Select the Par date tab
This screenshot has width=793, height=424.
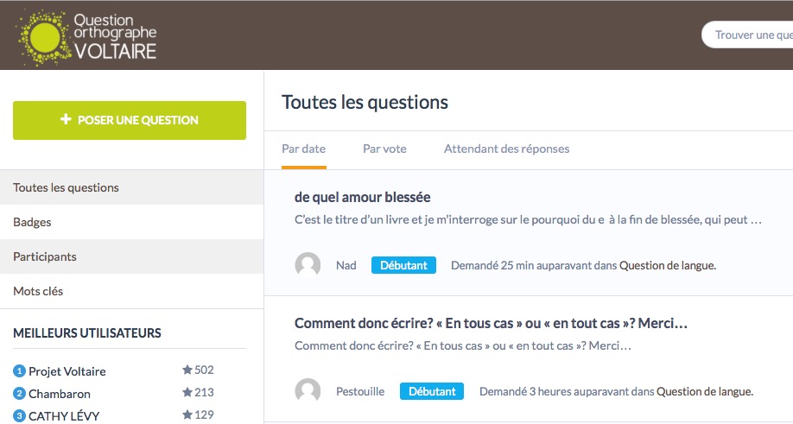(303, 149)
